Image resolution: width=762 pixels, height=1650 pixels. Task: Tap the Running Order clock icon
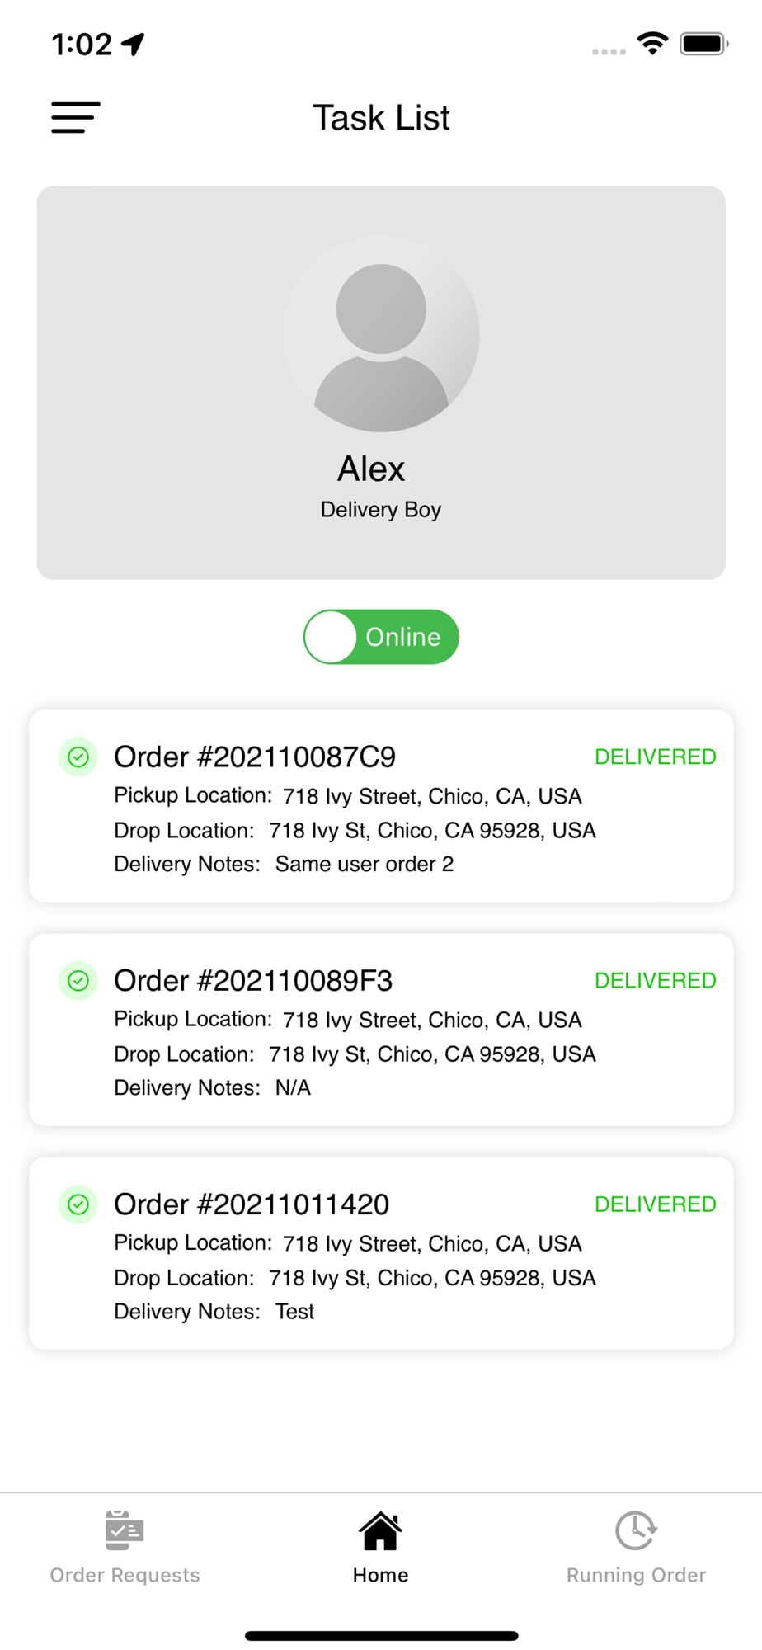[x=636, y=1530]
